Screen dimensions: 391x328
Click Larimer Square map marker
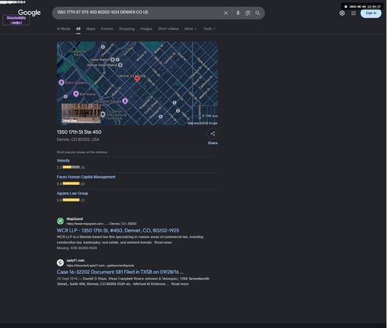point(125,101)
